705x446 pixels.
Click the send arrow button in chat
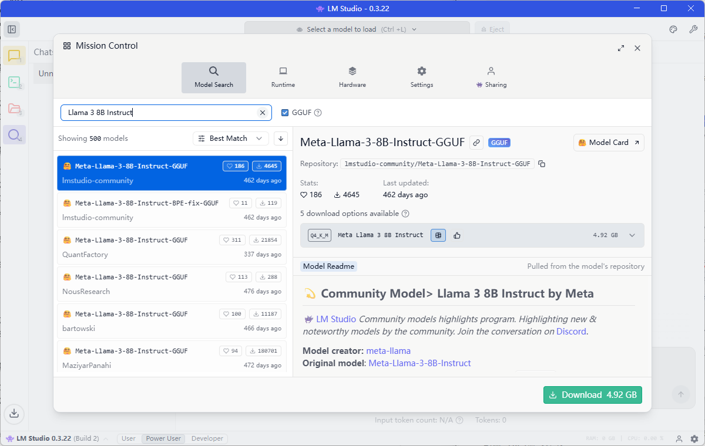[x=681, y=394]
